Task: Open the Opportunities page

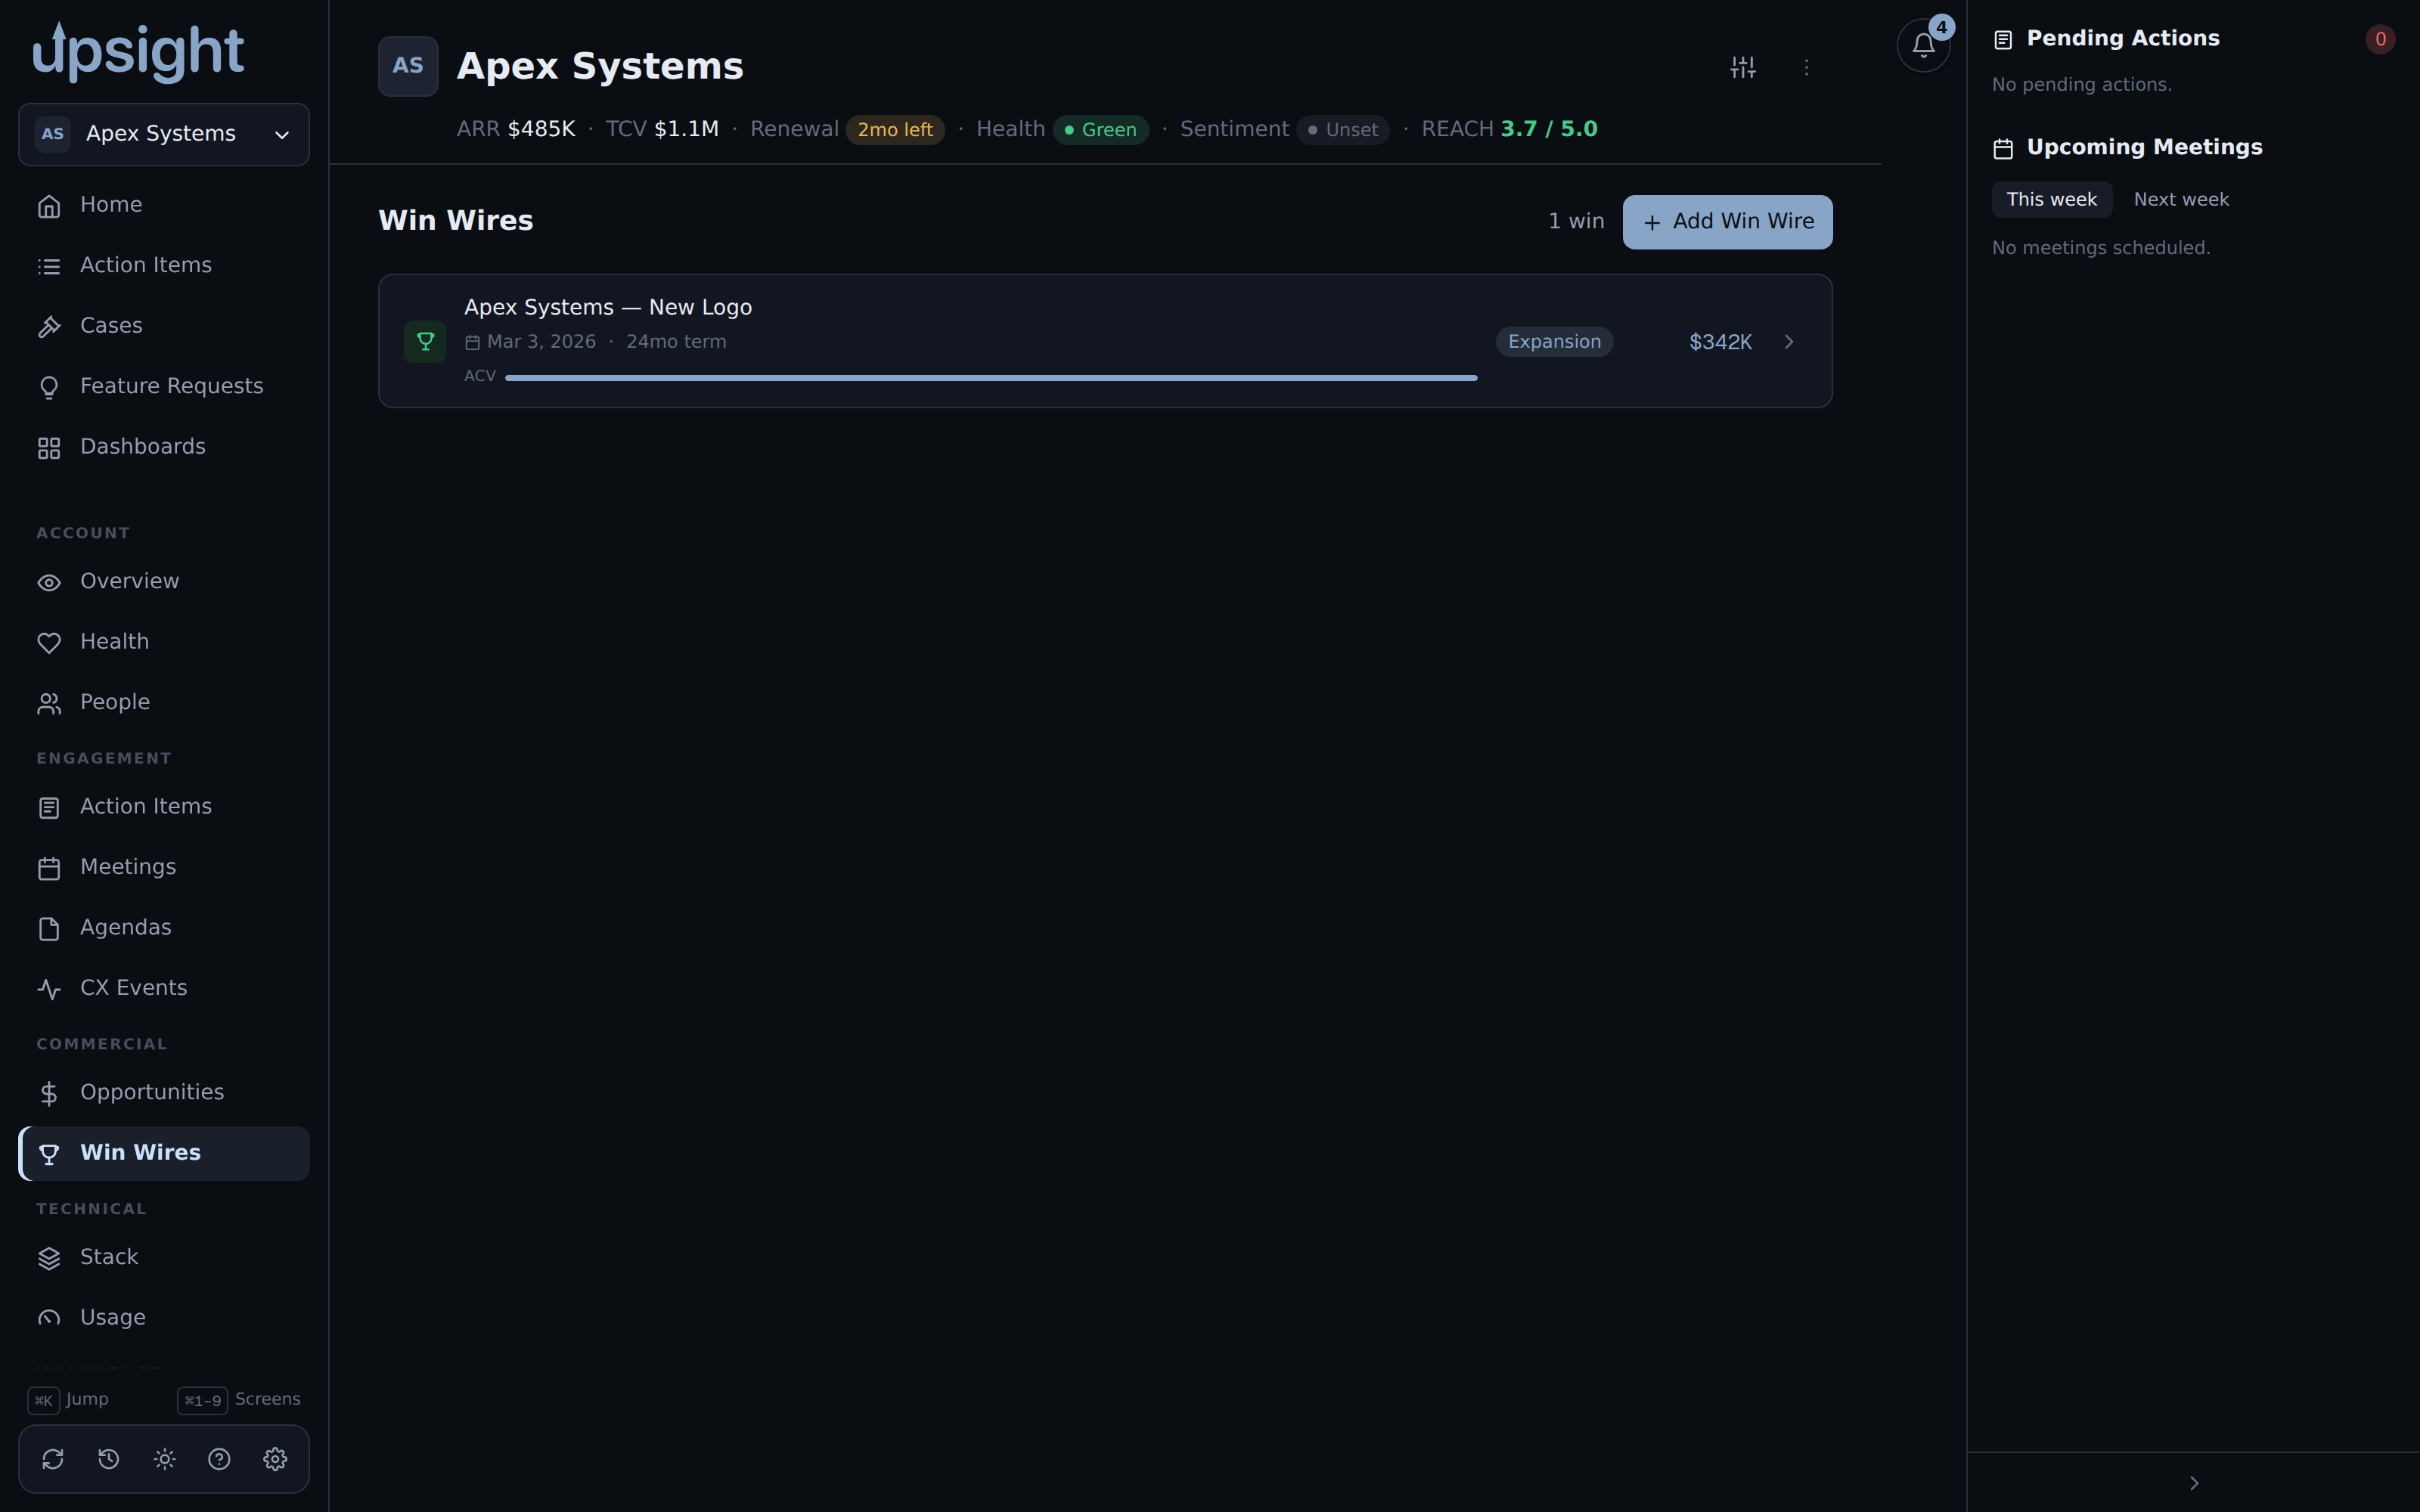Action: (x=164, y=1092)
